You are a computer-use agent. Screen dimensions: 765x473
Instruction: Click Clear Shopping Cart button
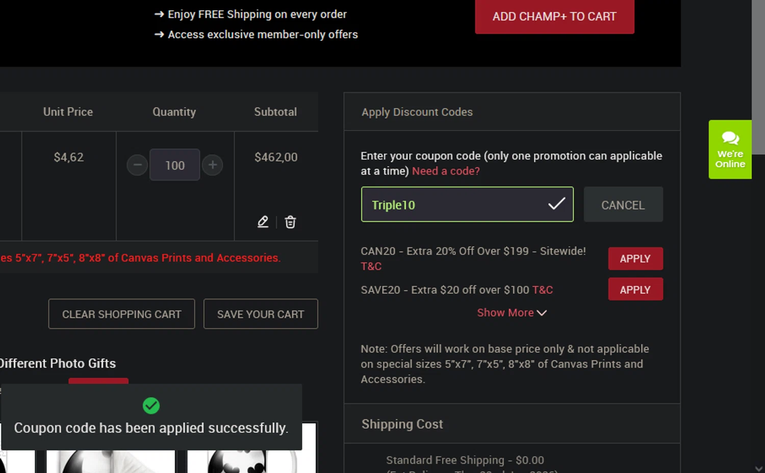click(121, 314)
